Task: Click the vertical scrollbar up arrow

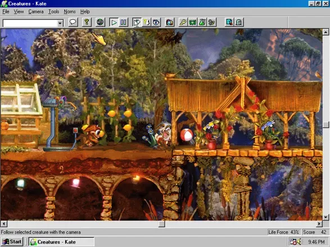Action: 326,32
